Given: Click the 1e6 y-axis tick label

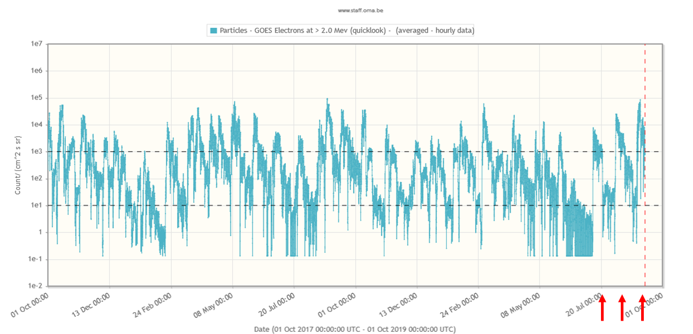Looking at the screenshot, I should click(35, 71).
